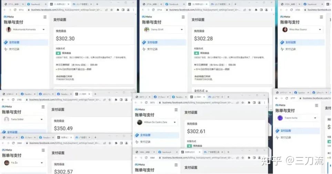Expand the Danny Scott account dropdown

(x=182, y=29)
